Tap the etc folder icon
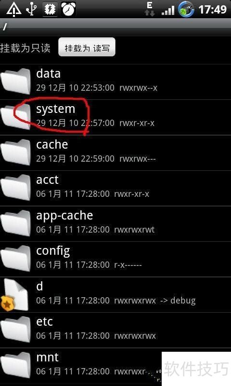Viewport: 231px width, 386px height. tap(16, 329)
